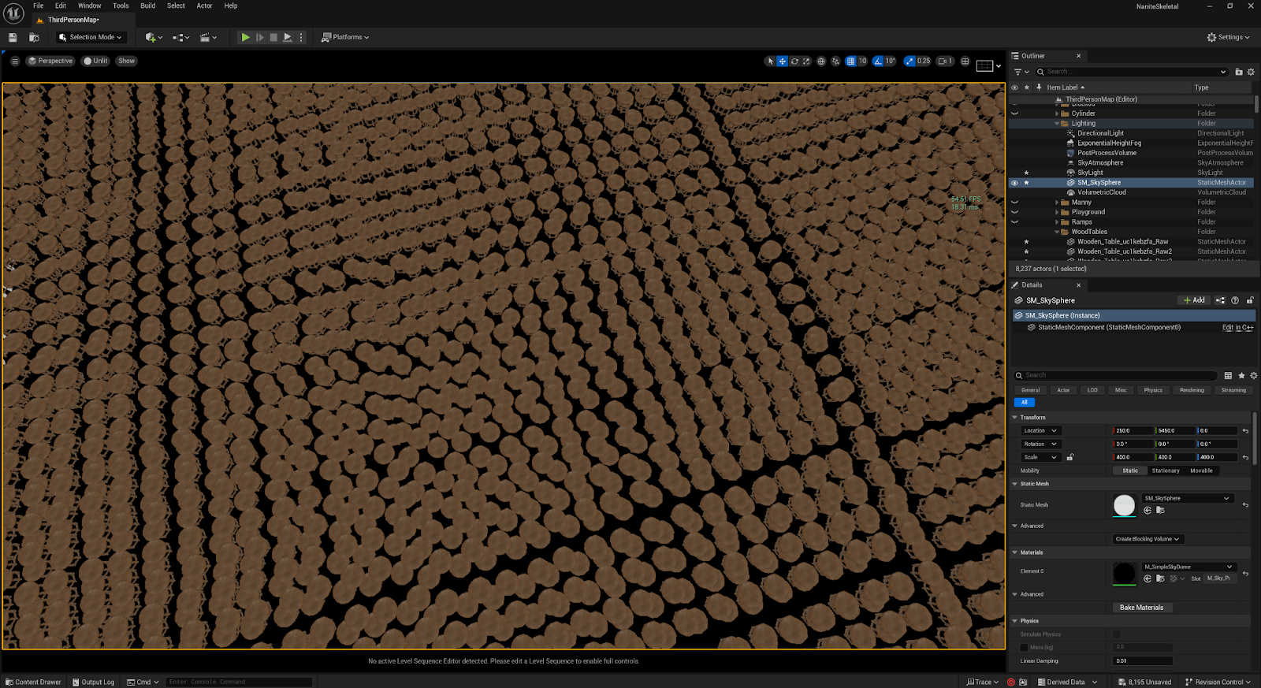Activate the translate move tool in viewport
Viewport: 1261px width, 688px height.
tap(782, 61)
